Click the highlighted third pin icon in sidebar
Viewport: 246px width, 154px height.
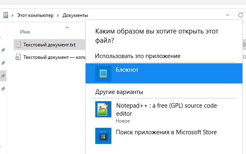pyautogui.click(x=3, y=76)
